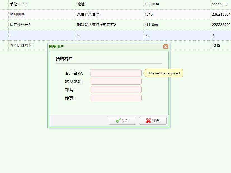Close the 新增用户 dialog with the X icon
The width and height of the screenshot is (231, 173).
point(166,47)
